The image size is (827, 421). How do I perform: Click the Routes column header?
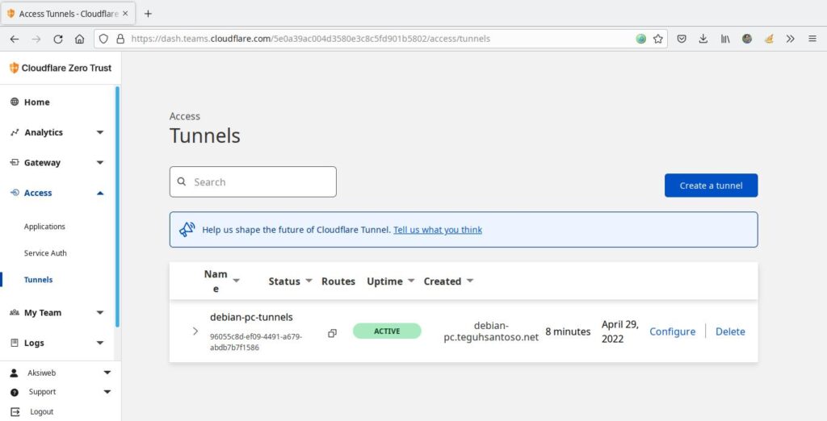pos(338,281)
